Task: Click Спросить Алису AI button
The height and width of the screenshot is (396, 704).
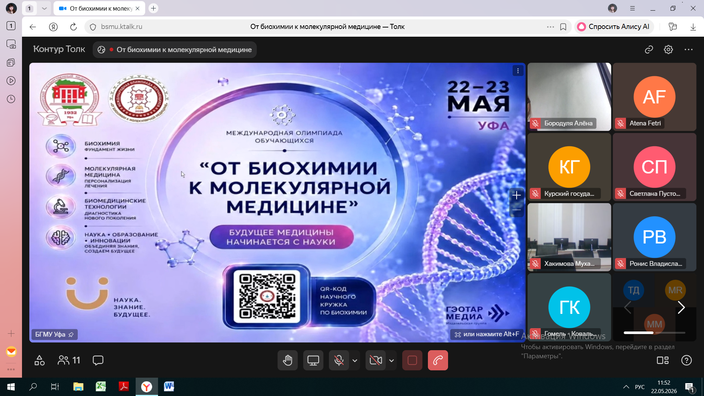Action: click(614, 27)
